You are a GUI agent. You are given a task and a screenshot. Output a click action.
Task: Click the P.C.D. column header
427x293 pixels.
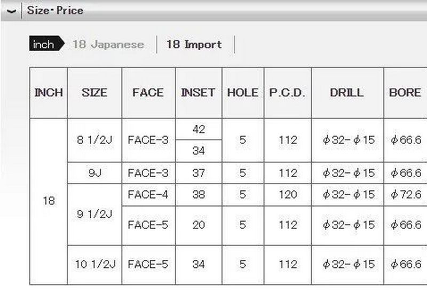[287, 92]
